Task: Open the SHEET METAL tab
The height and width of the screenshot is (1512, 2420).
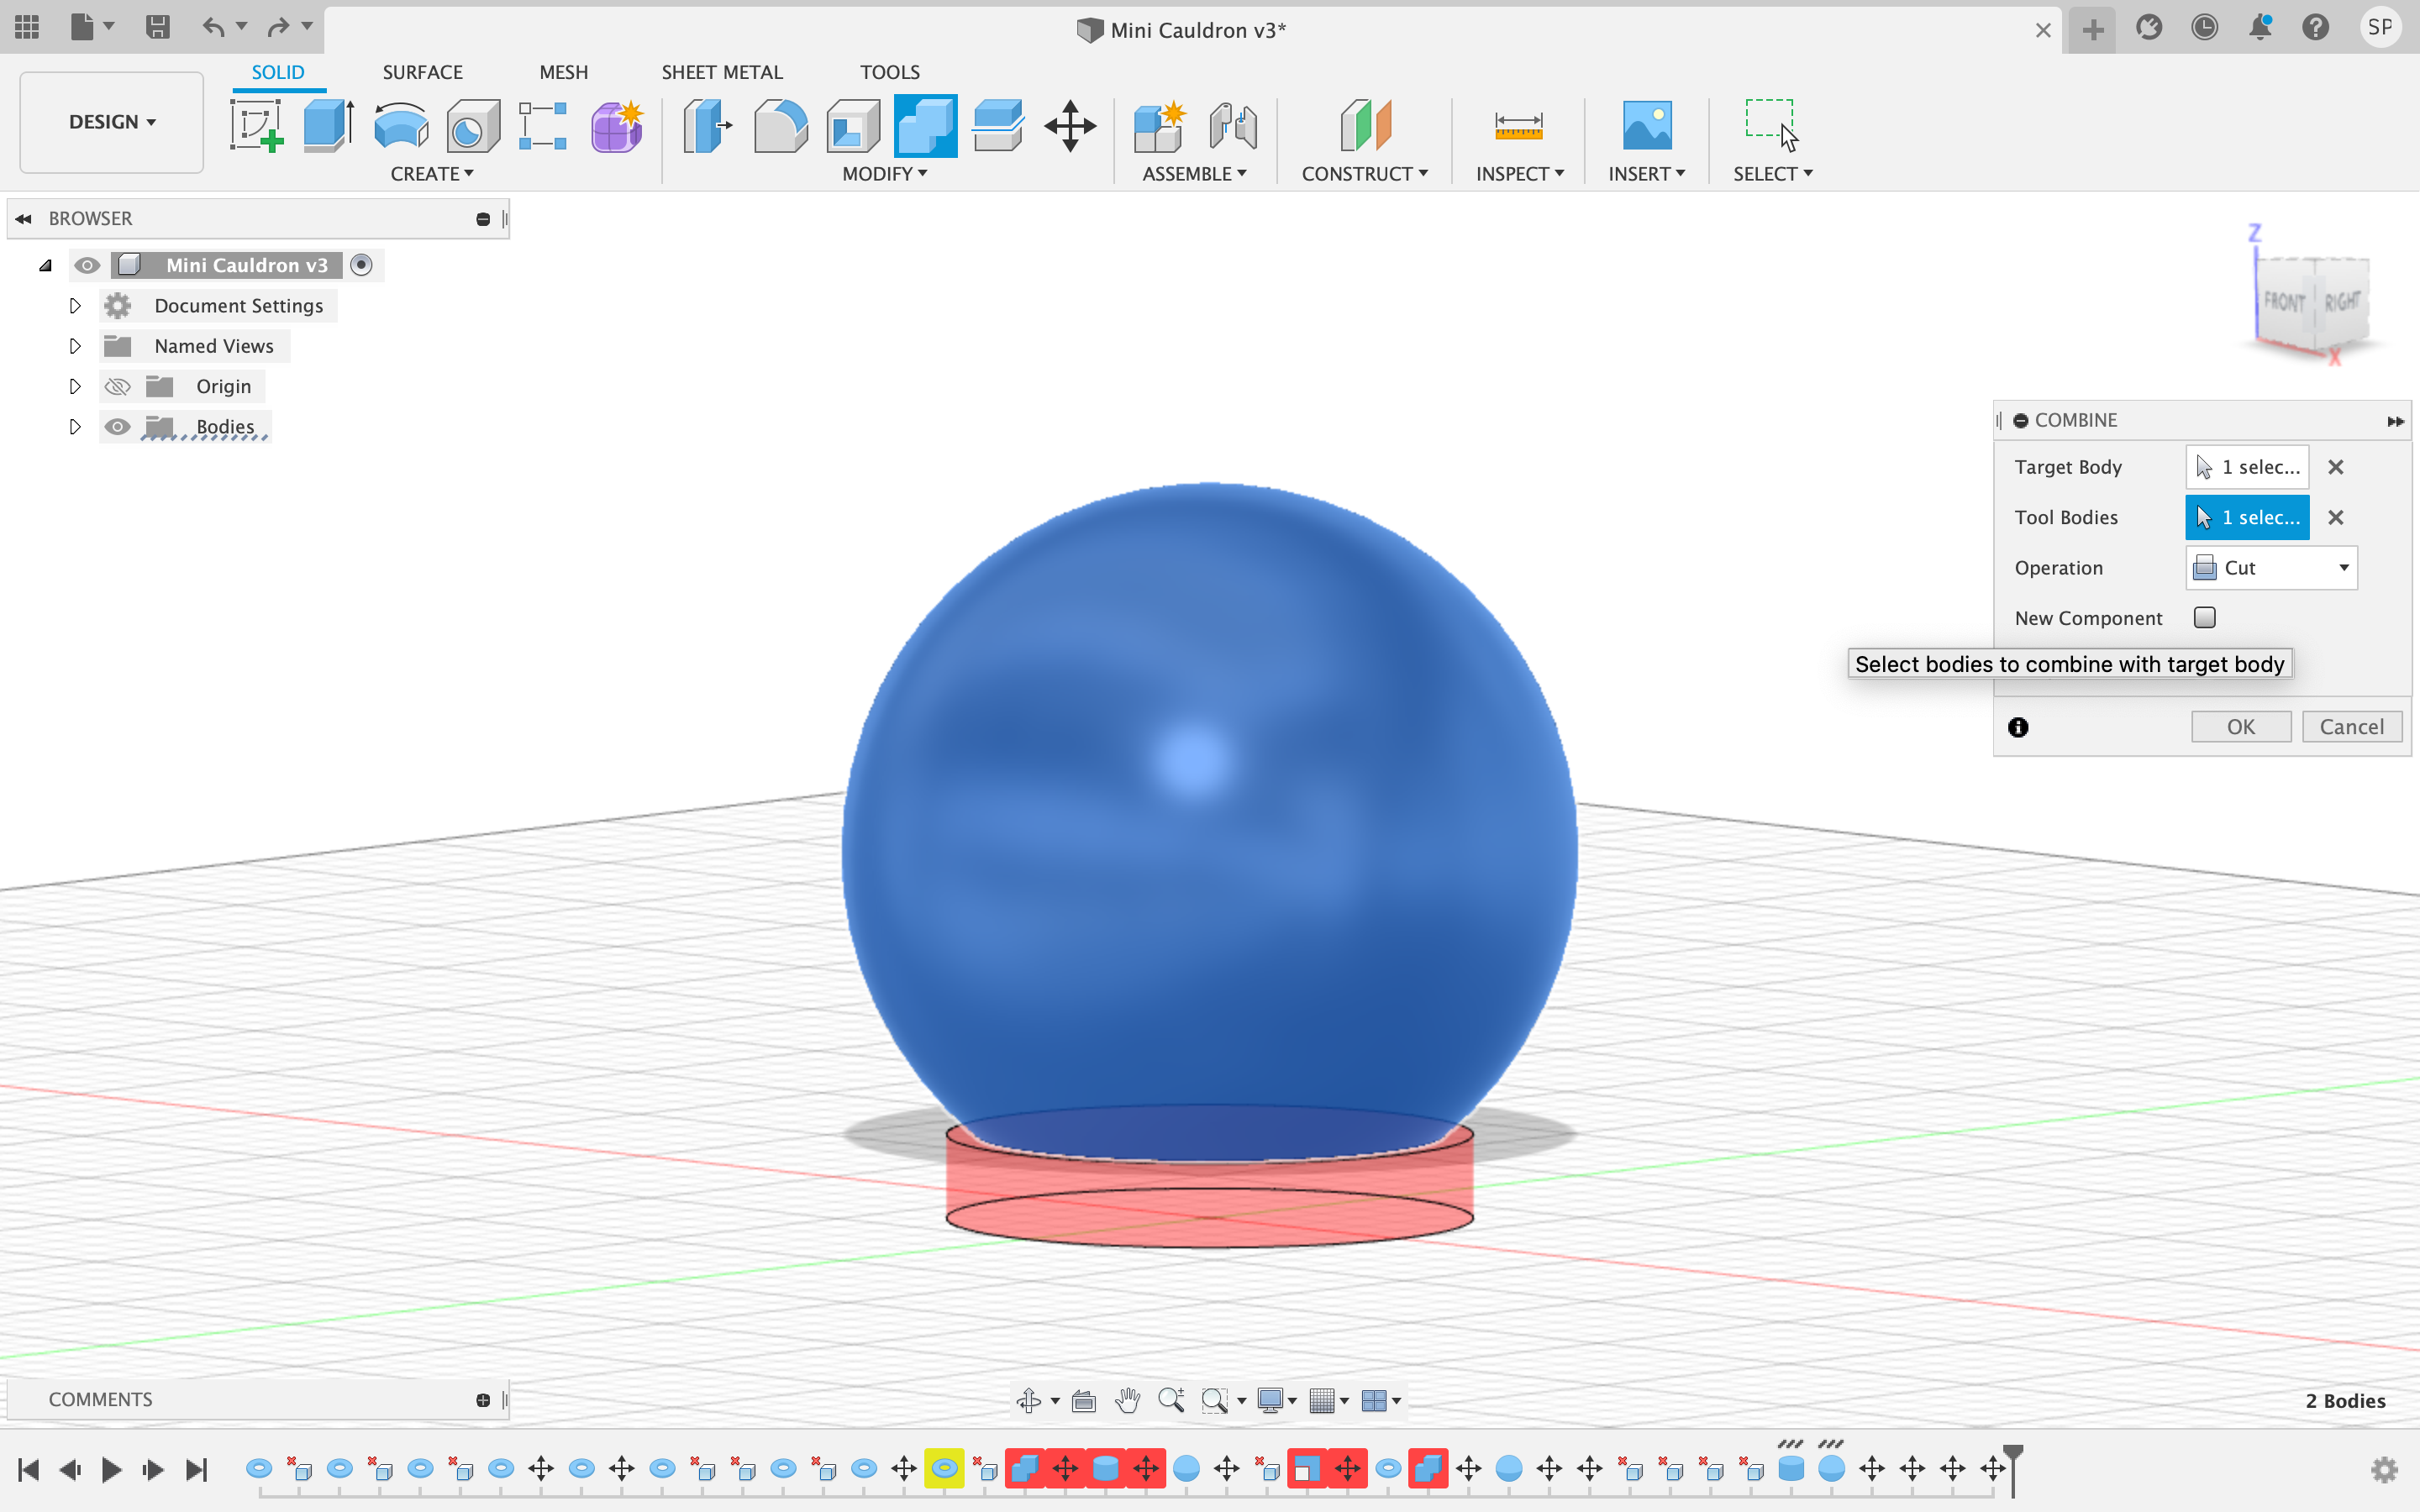Action: [722, 71]
